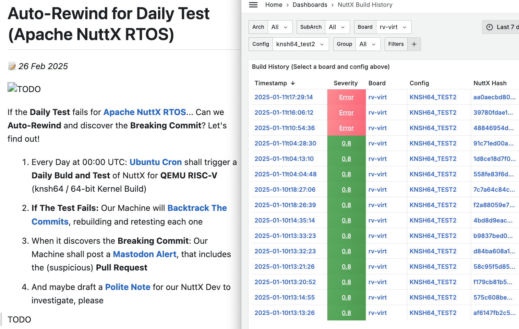Sort table by Config column header
519x329 pixels.
click(x=419, y=83)
